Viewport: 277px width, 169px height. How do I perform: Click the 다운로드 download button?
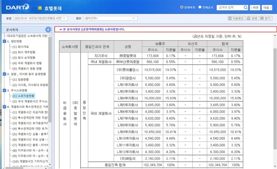(236, 18)
